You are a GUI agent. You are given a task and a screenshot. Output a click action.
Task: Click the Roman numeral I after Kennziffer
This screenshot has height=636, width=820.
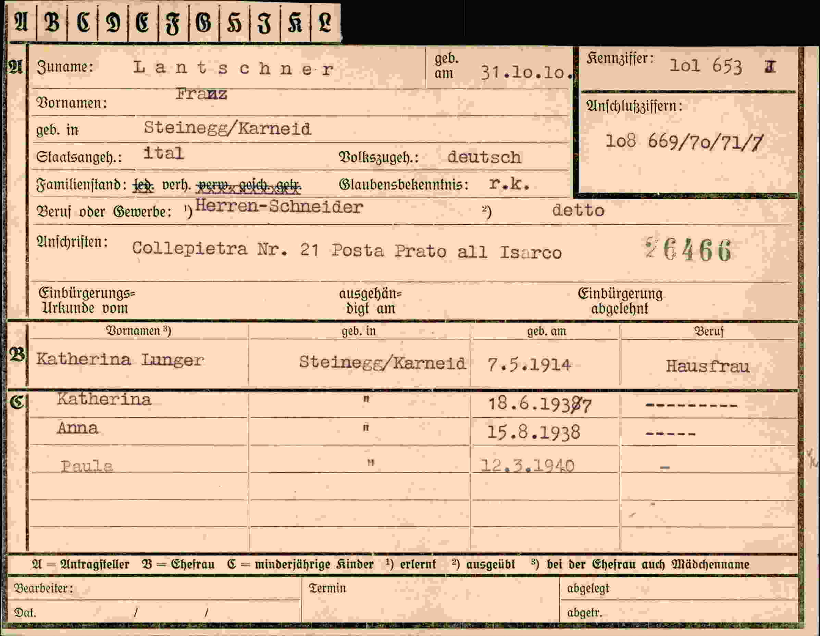(770, 66)
